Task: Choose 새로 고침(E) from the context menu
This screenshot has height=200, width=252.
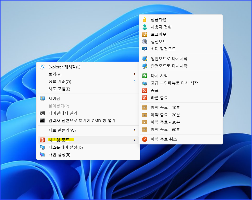Action: pyautogui.click(x=88, y=89)
